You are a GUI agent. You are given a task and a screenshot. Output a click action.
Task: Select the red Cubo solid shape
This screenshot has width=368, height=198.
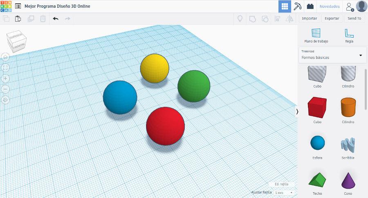(317, 107)
